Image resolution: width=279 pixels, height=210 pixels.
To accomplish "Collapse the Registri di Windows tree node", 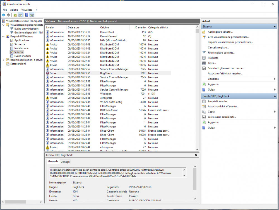I will 3,37.
